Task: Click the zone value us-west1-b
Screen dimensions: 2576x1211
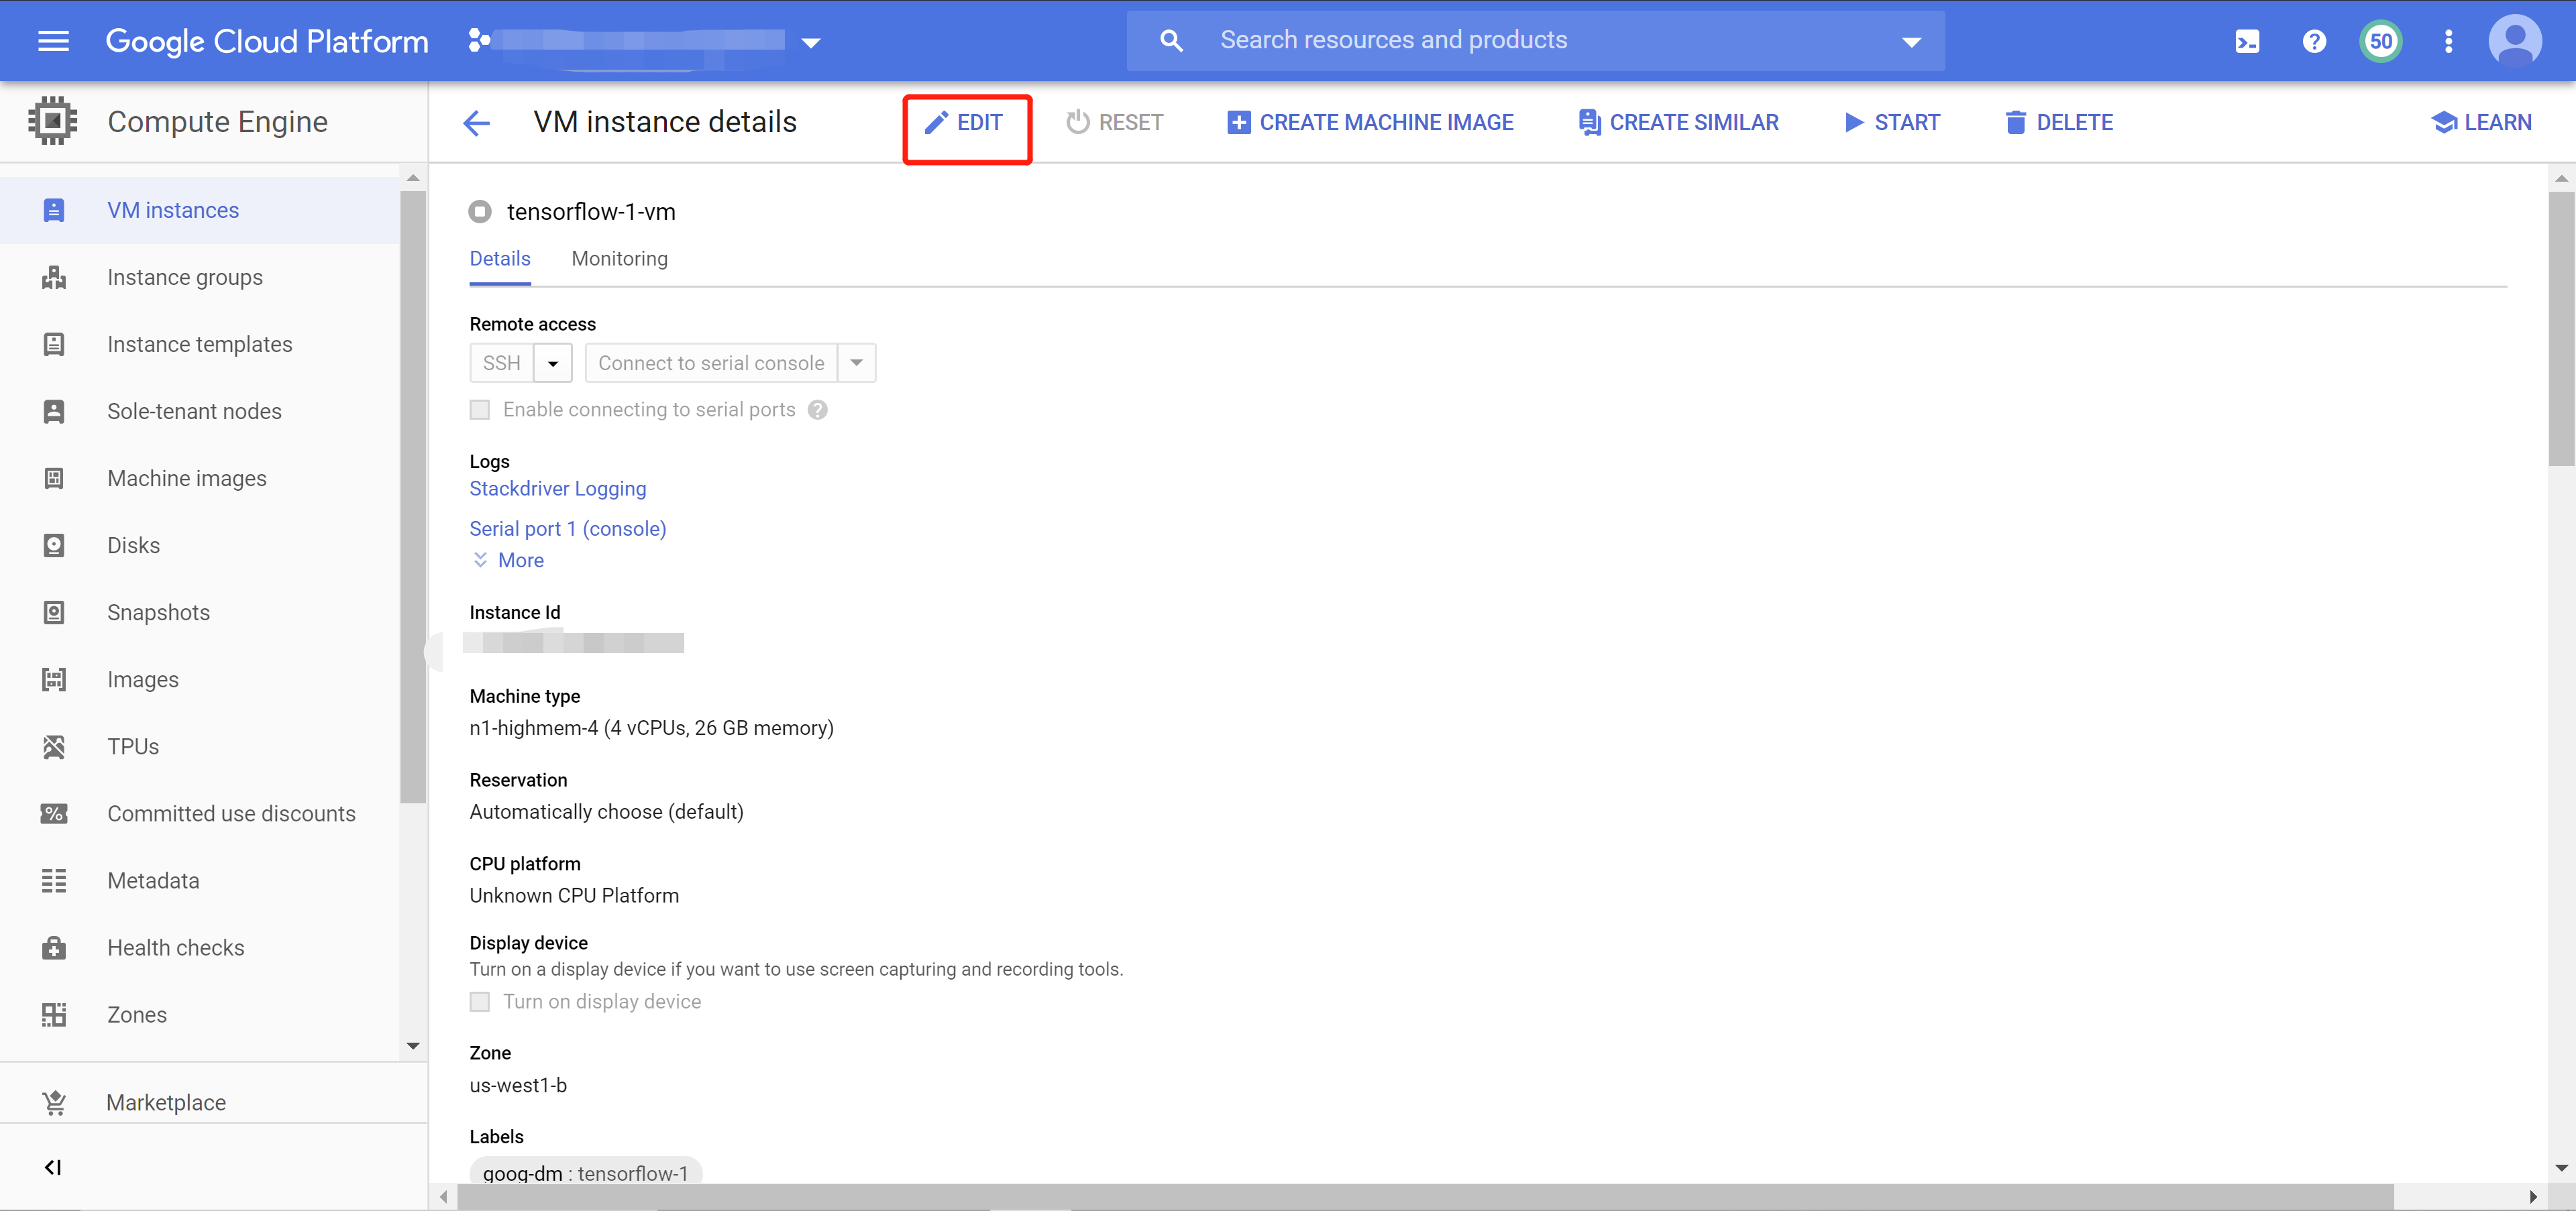Action: tap(518, 1085)
